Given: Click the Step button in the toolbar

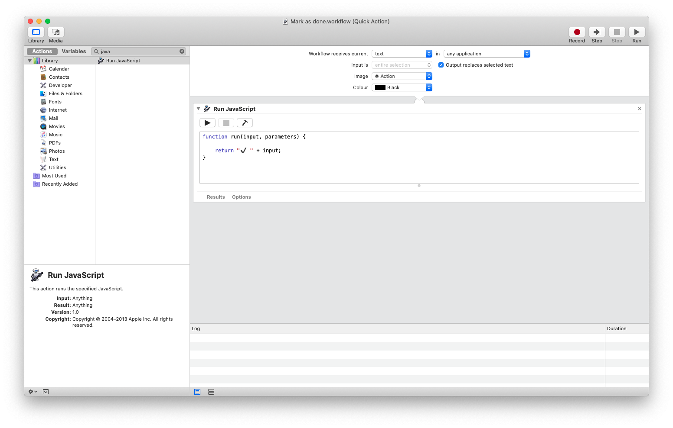Looking at the screenshot, I should (x=597, y=32).
